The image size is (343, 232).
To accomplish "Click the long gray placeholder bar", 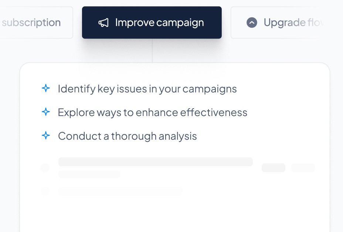I will coord(156,162).
